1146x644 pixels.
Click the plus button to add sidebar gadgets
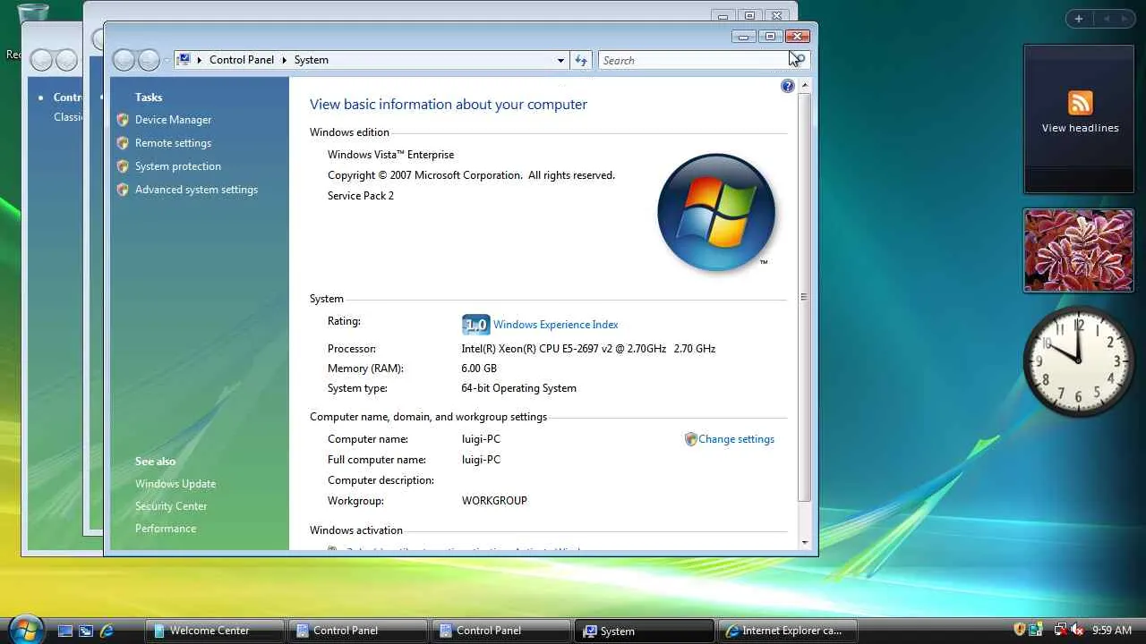pos(1078,19)
